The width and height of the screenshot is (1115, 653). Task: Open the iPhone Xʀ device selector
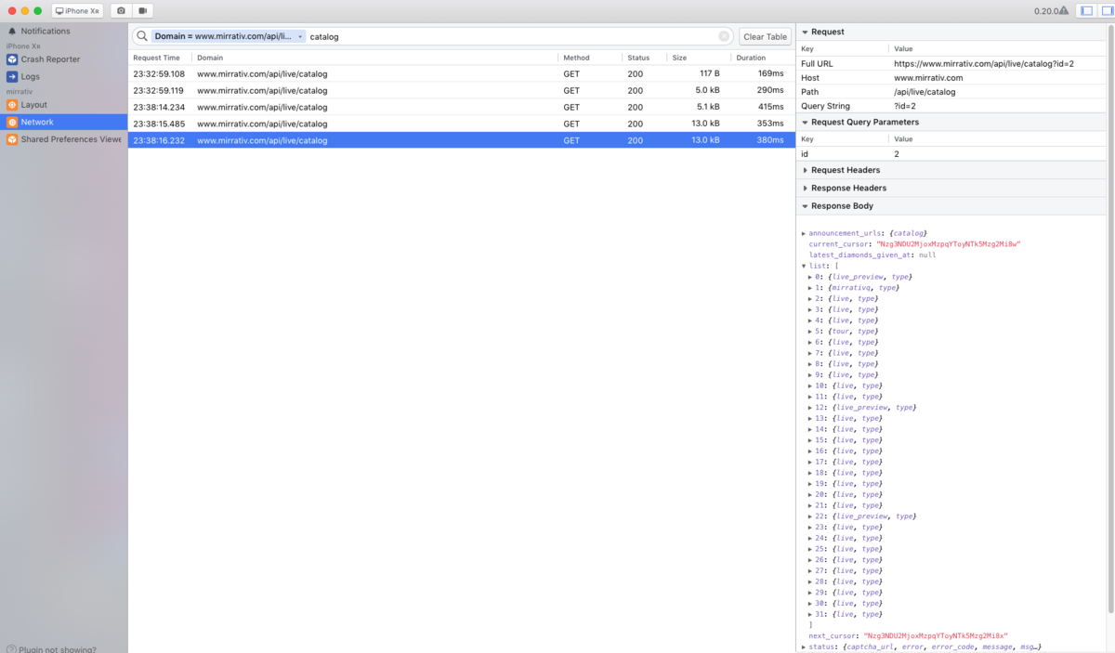pyautogui.click(x=77, y=11)
